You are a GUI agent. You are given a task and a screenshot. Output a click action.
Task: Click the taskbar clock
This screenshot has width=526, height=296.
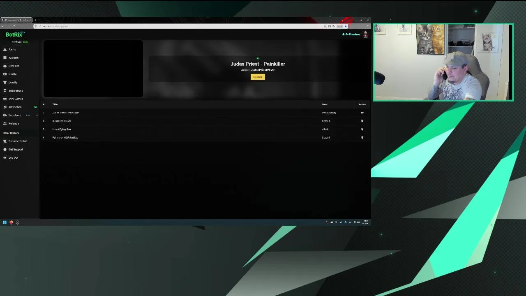click(365, 222)
